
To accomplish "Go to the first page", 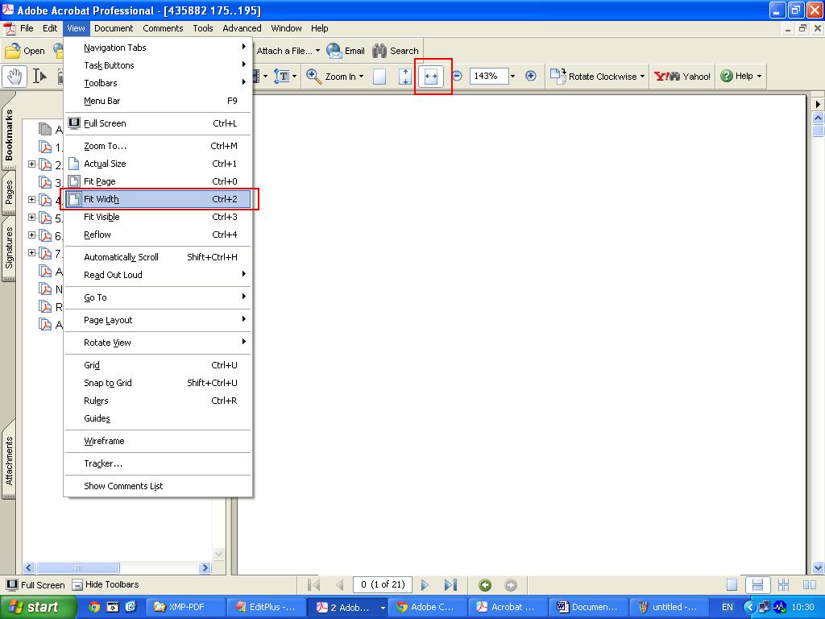I will 313,585.
